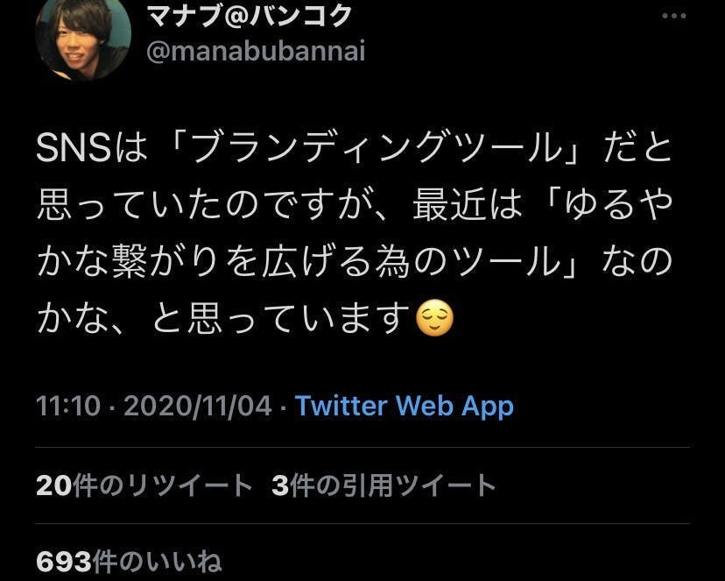Tap the word SNS in tweet
This screenshot has height=581, width=725.
tap(74, 148)
